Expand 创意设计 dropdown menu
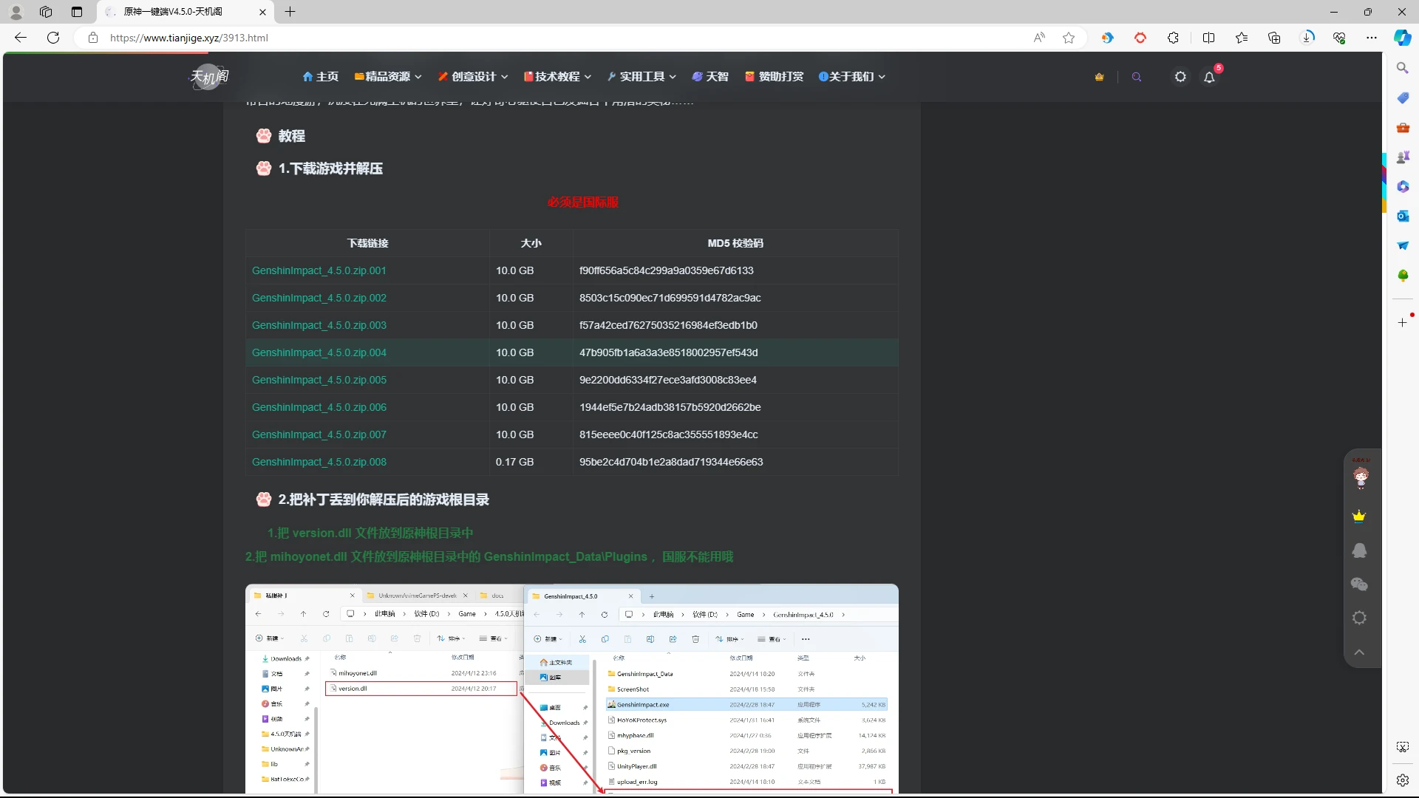 473,76
